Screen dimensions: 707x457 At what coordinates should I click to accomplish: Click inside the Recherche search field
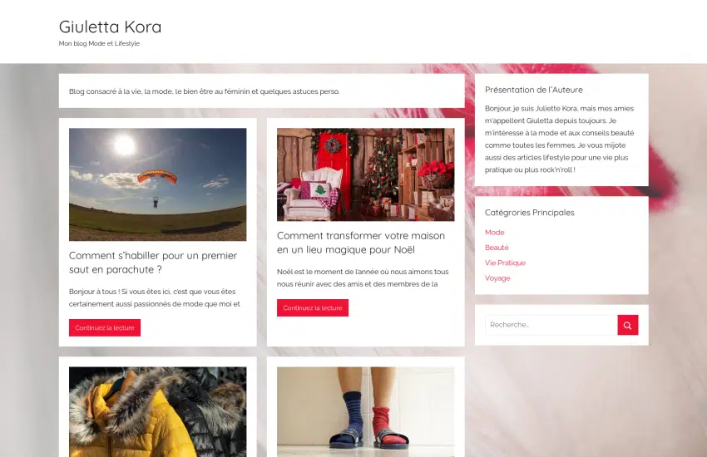tap(551, 325)
